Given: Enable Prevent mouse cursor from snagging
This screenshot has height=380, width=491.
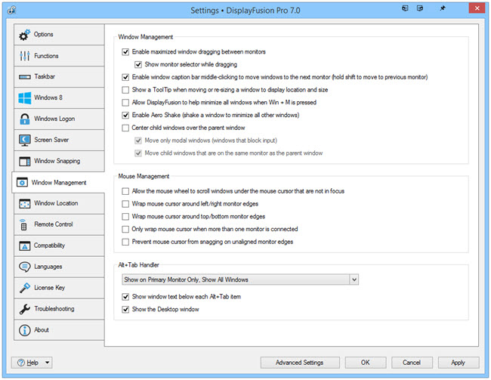Looking at the screenshot, I should [x=125, y=242].
